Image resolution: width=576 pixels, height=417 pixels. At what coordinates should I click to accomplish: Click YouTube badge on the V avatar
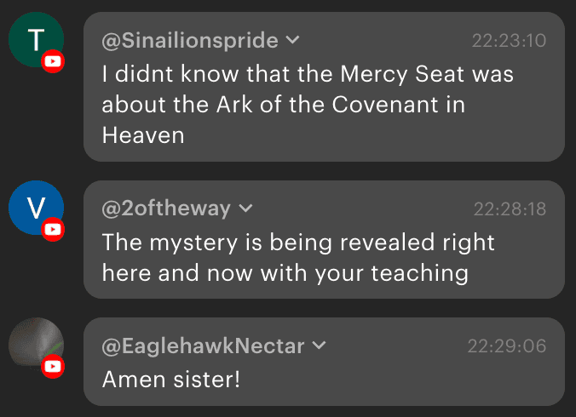(54, 229)
